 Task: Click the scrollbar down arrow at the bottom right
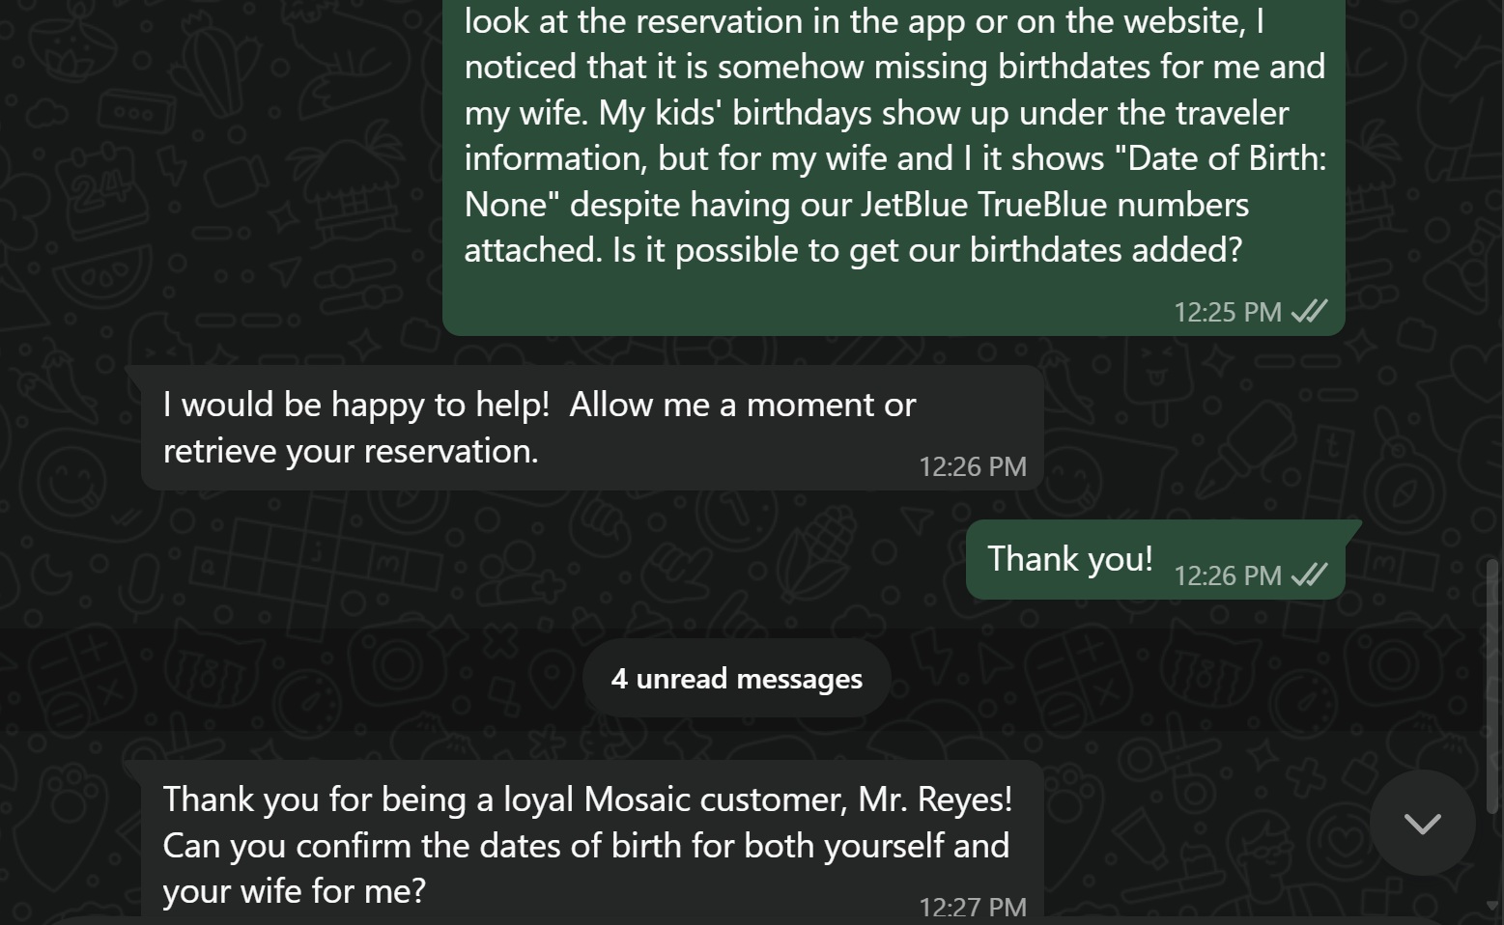click(1492, 906)
